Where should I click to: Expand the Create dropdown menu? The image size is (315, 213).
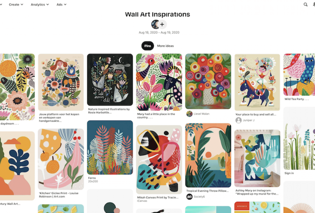pyautogui.click(x=16, y=5)
